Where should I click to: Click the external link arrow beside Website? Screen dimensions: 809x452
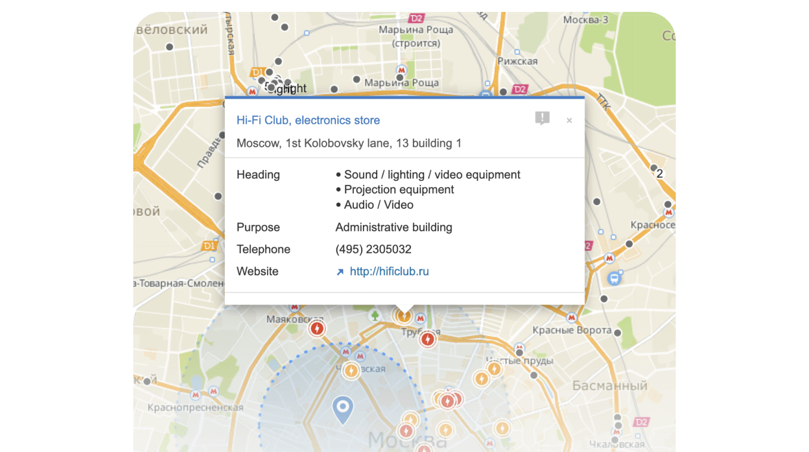coord(340,272)
